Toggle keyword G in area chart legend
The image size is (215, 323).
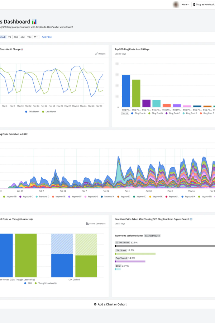click(91, 197)
